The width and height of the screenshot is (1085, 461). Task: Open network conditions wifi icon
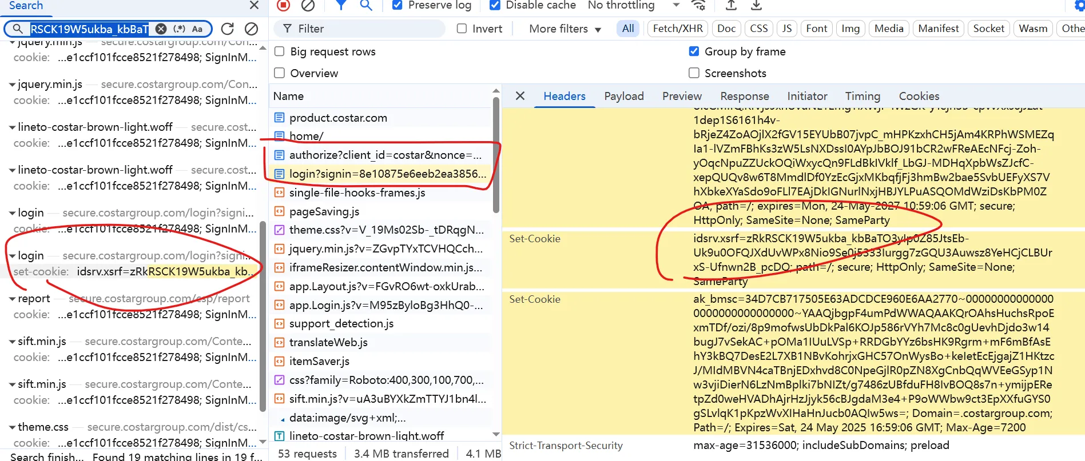pos(698,5)
